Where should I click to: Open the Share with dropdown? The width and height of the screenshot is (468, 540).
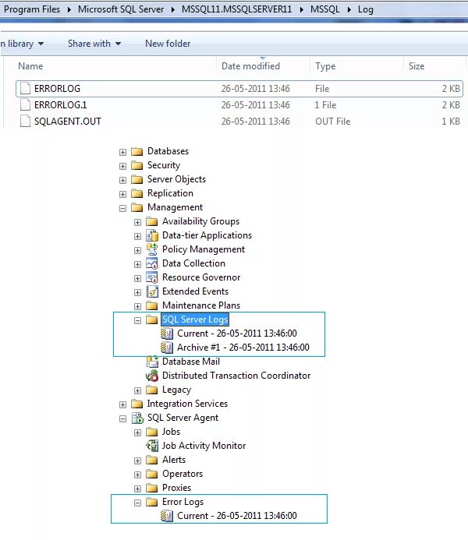click(94, 44)
